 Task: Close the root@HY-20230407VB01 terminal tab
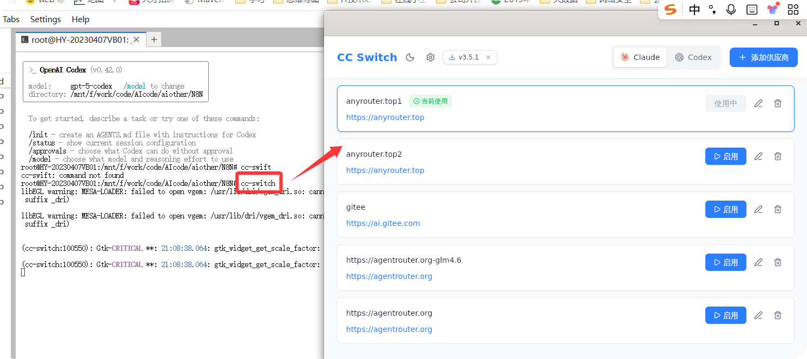coord(136,39)
